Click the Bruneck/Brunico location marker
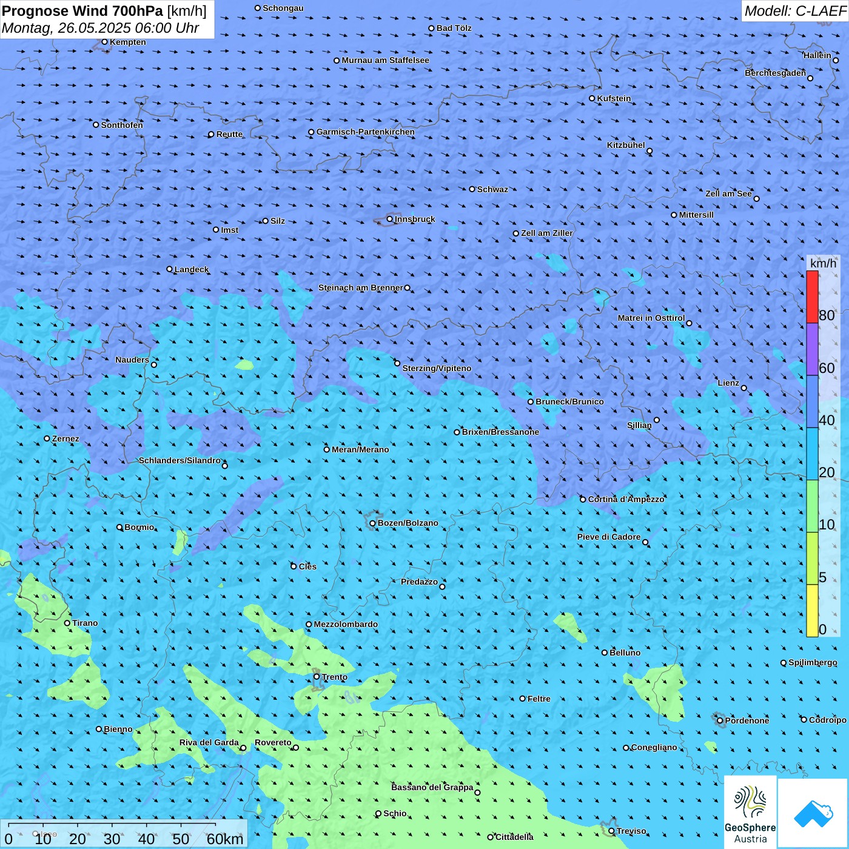The width and height of the screenshot is (849, 849). click(531, 401)
